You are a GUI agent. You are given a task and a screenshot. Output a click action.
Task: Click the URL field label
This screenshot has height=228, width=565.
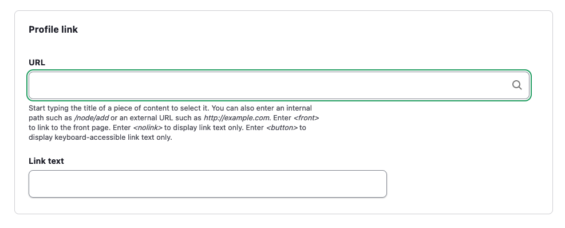[x=37, y=62]
